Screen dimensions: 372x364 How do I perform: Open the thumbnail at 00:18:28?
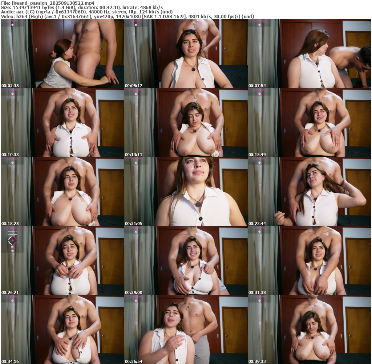[x=62, y=192]
